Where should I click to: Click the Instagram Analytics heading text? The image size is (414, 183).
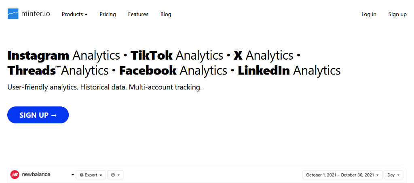point(63,55)
